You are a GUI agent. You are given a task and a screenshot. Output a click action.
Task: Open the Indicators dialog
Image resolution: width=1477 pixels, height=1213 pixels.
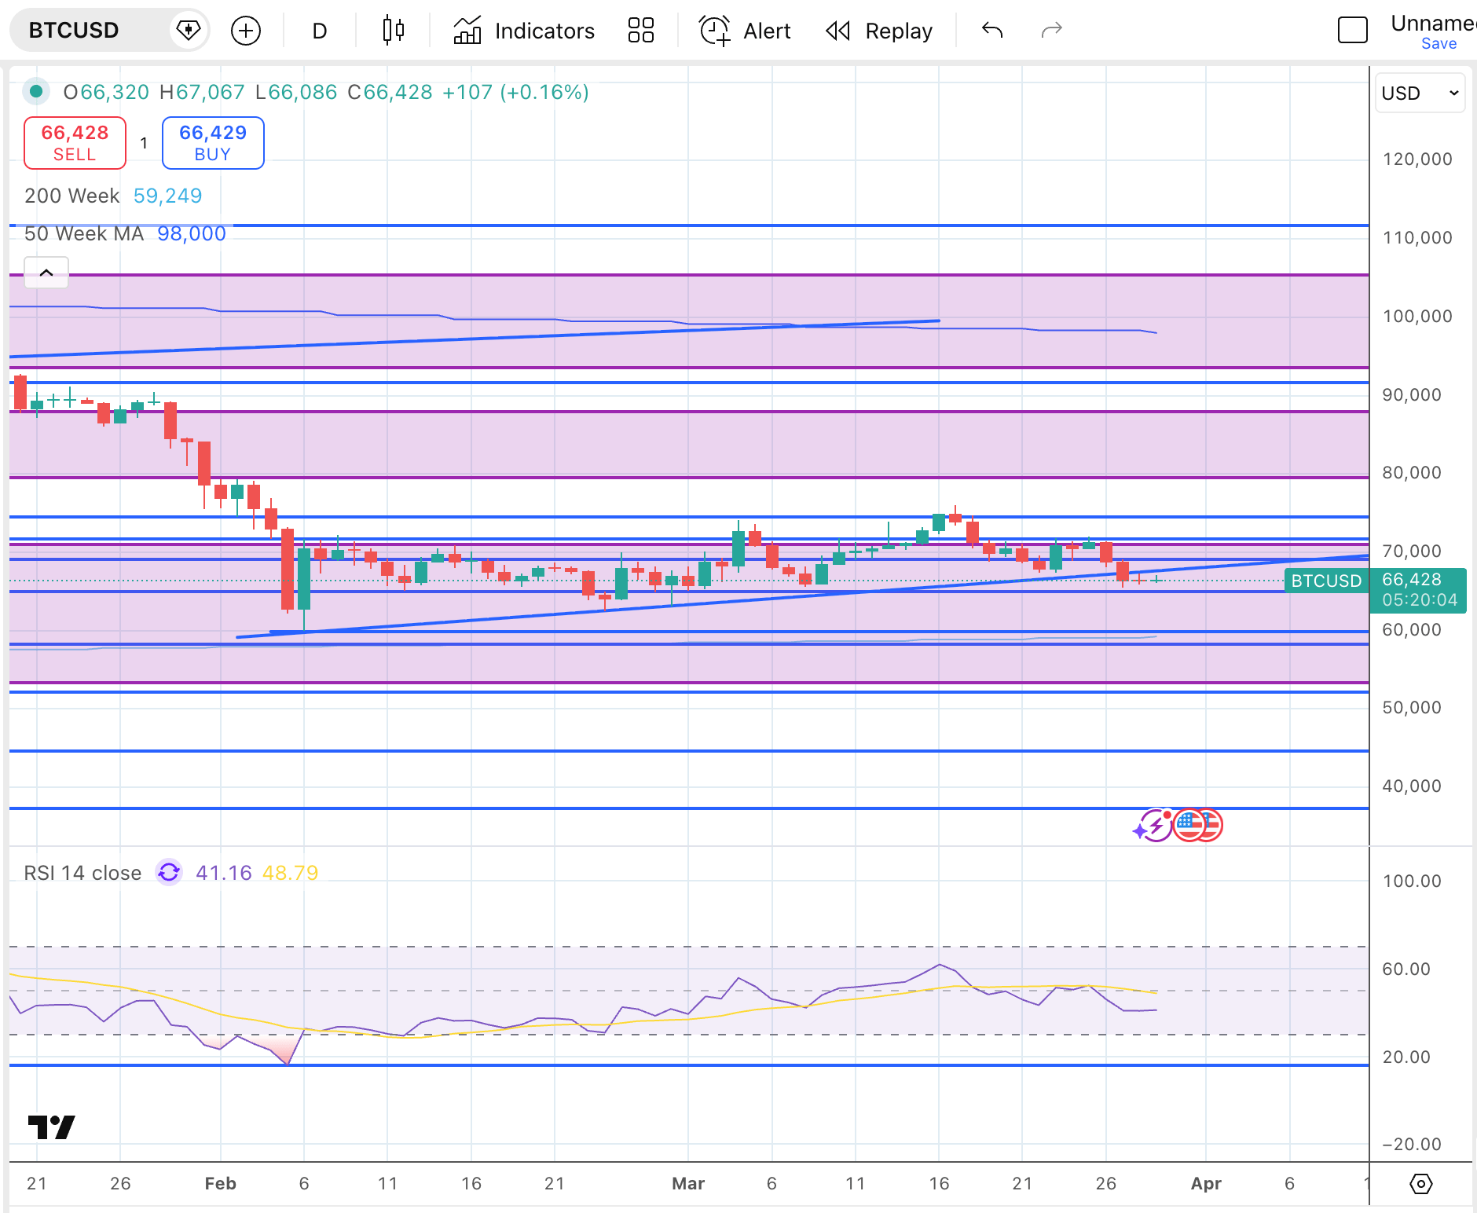point(524,31)
